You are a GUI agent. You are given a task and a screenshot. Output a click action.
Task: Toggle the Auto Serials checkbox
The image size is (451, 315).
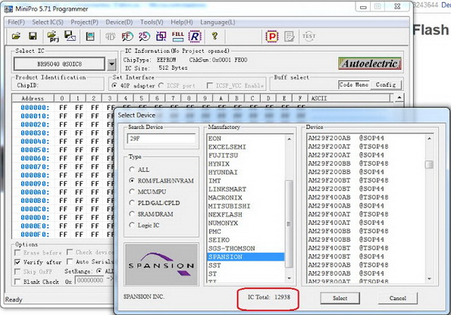click(70, 261)
